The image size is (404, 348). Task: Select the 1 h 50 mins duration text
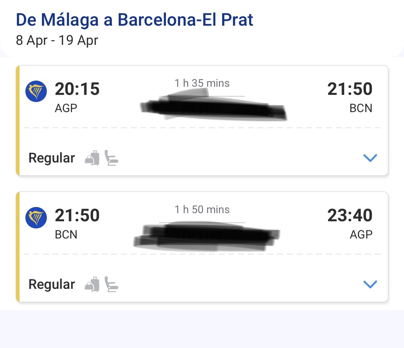202,210
